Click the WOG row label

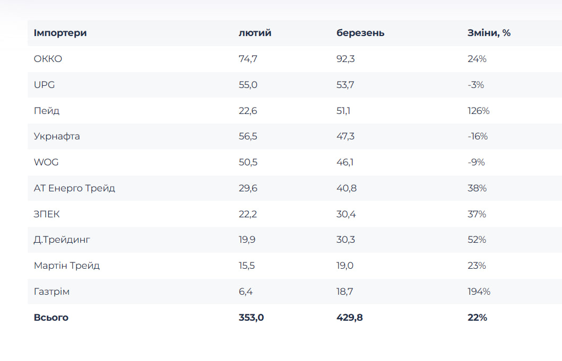(x=46, y=162)
